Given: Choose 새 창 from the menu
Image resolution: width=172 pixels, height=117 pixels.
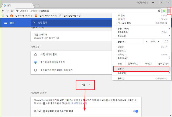Looking at the screenshot, I should pyautogui.click(x=142, y=19).
